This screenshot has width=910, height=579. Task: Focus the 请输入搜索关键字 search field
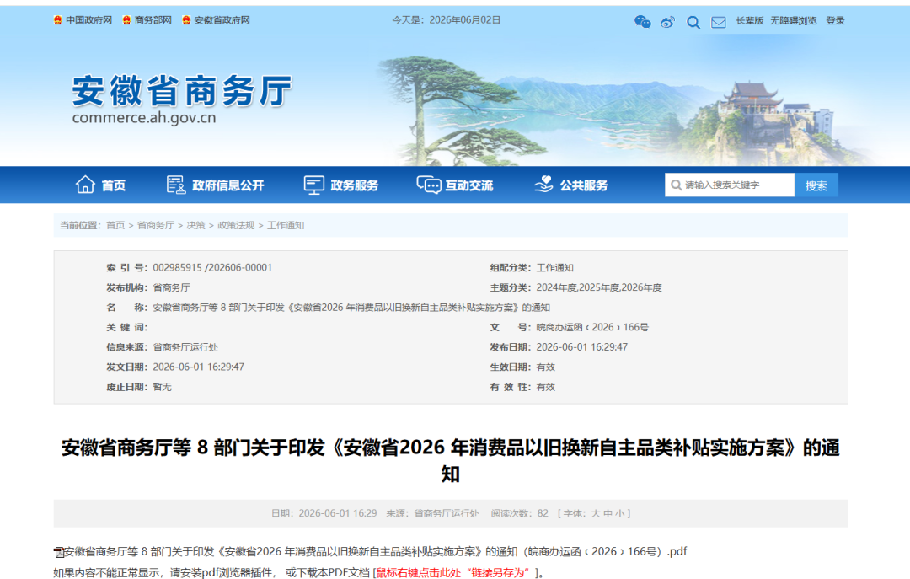tap(730, 185)
